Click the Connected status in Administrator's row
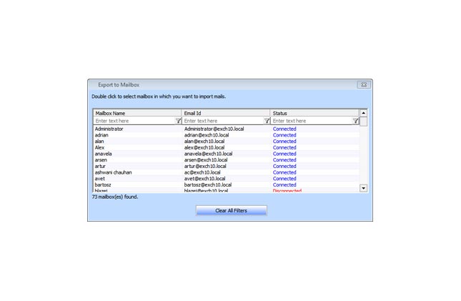Viewport: 461px width, 301px height. [284, 129]
